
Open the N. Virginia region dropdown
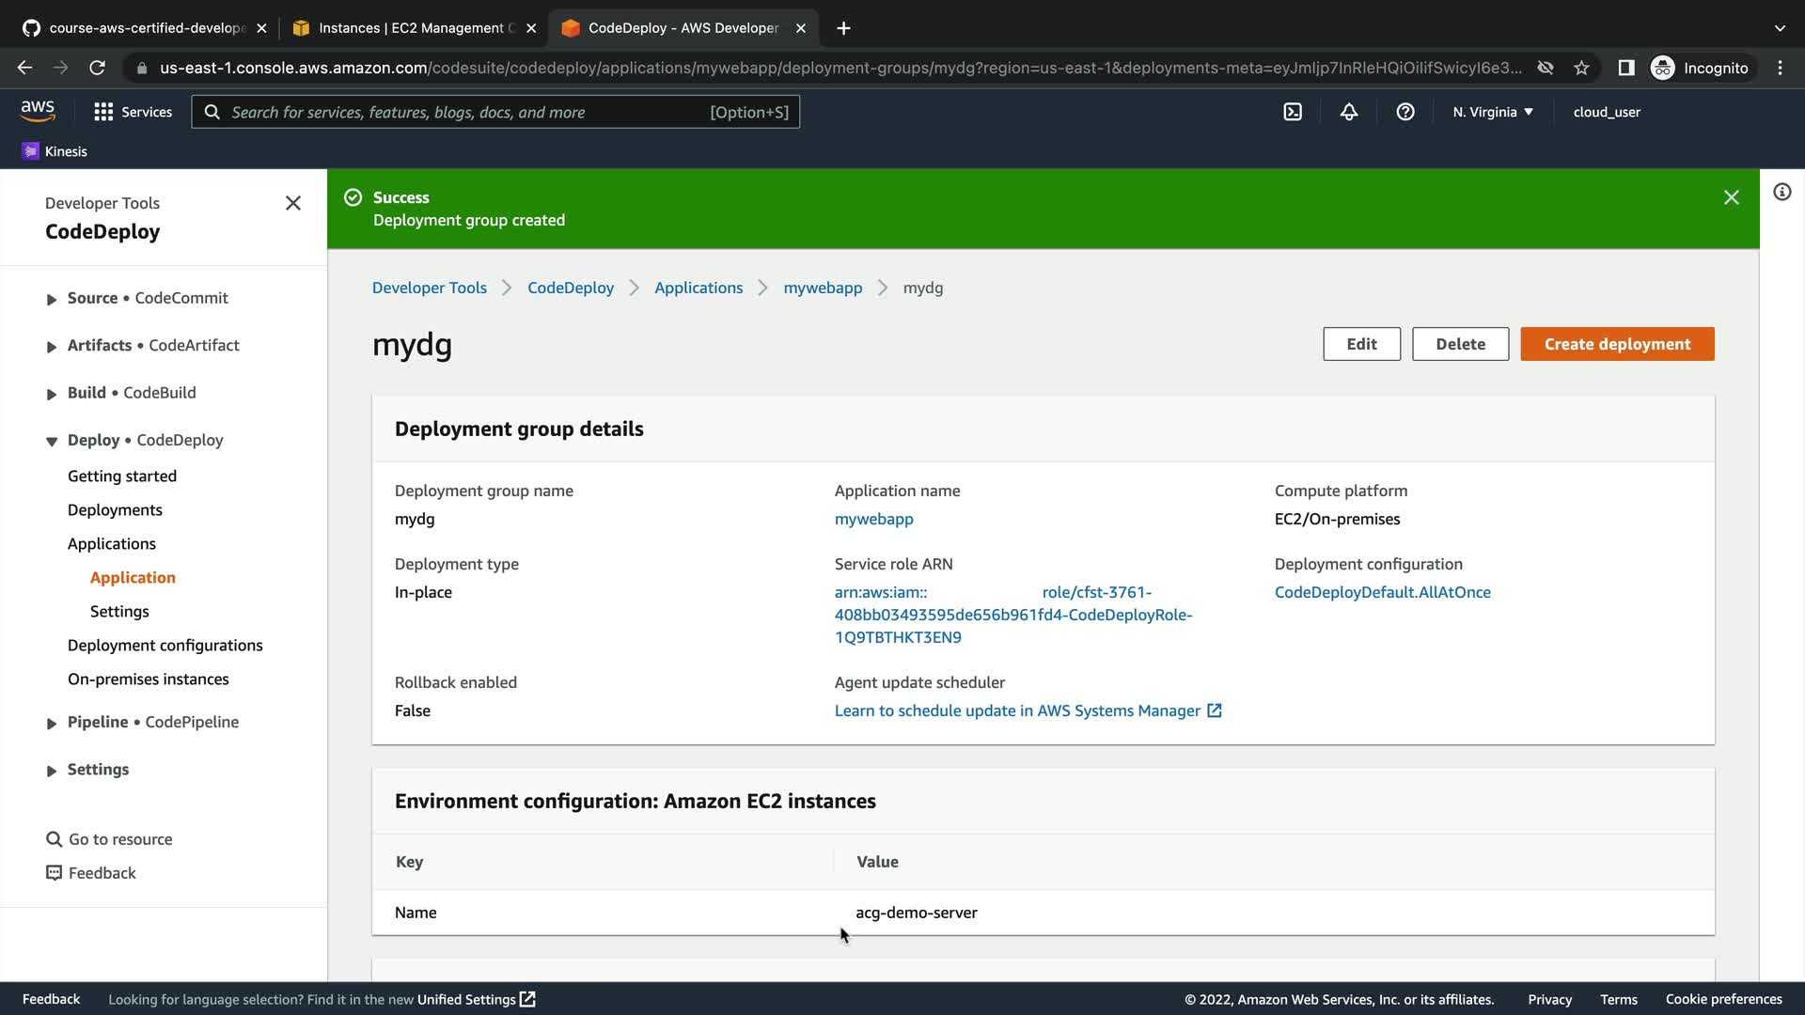coord(1492,112)
